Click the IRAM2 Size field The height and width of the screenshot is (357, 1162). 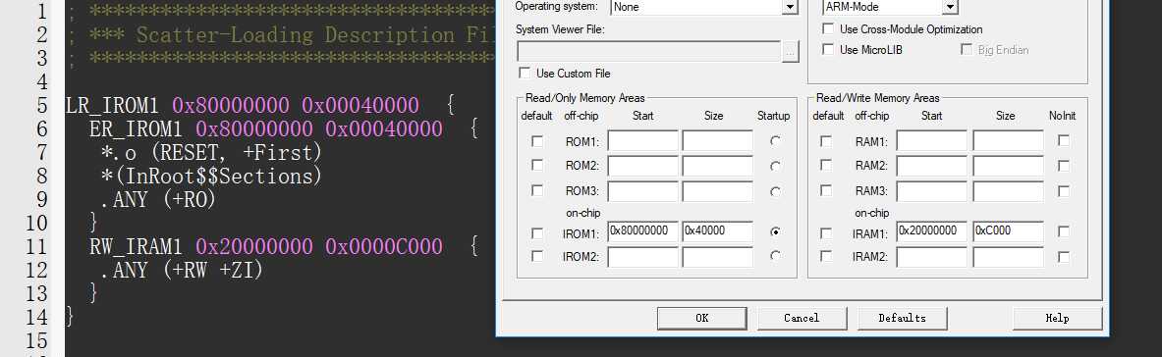pyautogui.click(x=1009, y=257)
